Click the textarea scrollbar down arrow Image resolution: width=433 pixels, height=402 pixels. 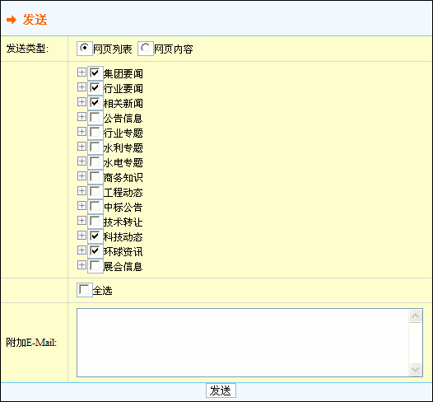point(416,370)
